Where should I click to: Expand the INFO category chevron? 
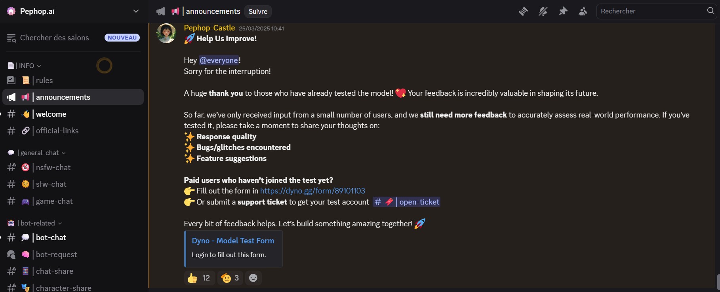39,66
